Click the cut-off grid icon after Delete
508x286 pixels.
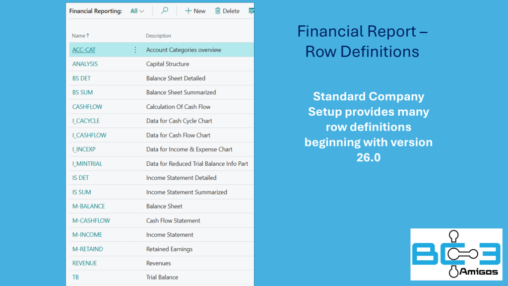click(x=251, y=11)
